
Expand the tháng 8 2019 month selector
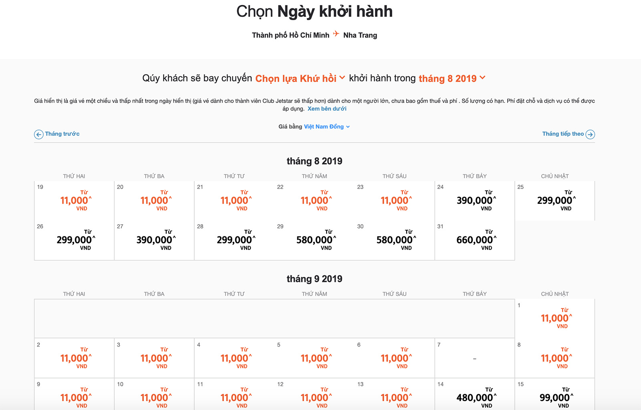[452, 78]
